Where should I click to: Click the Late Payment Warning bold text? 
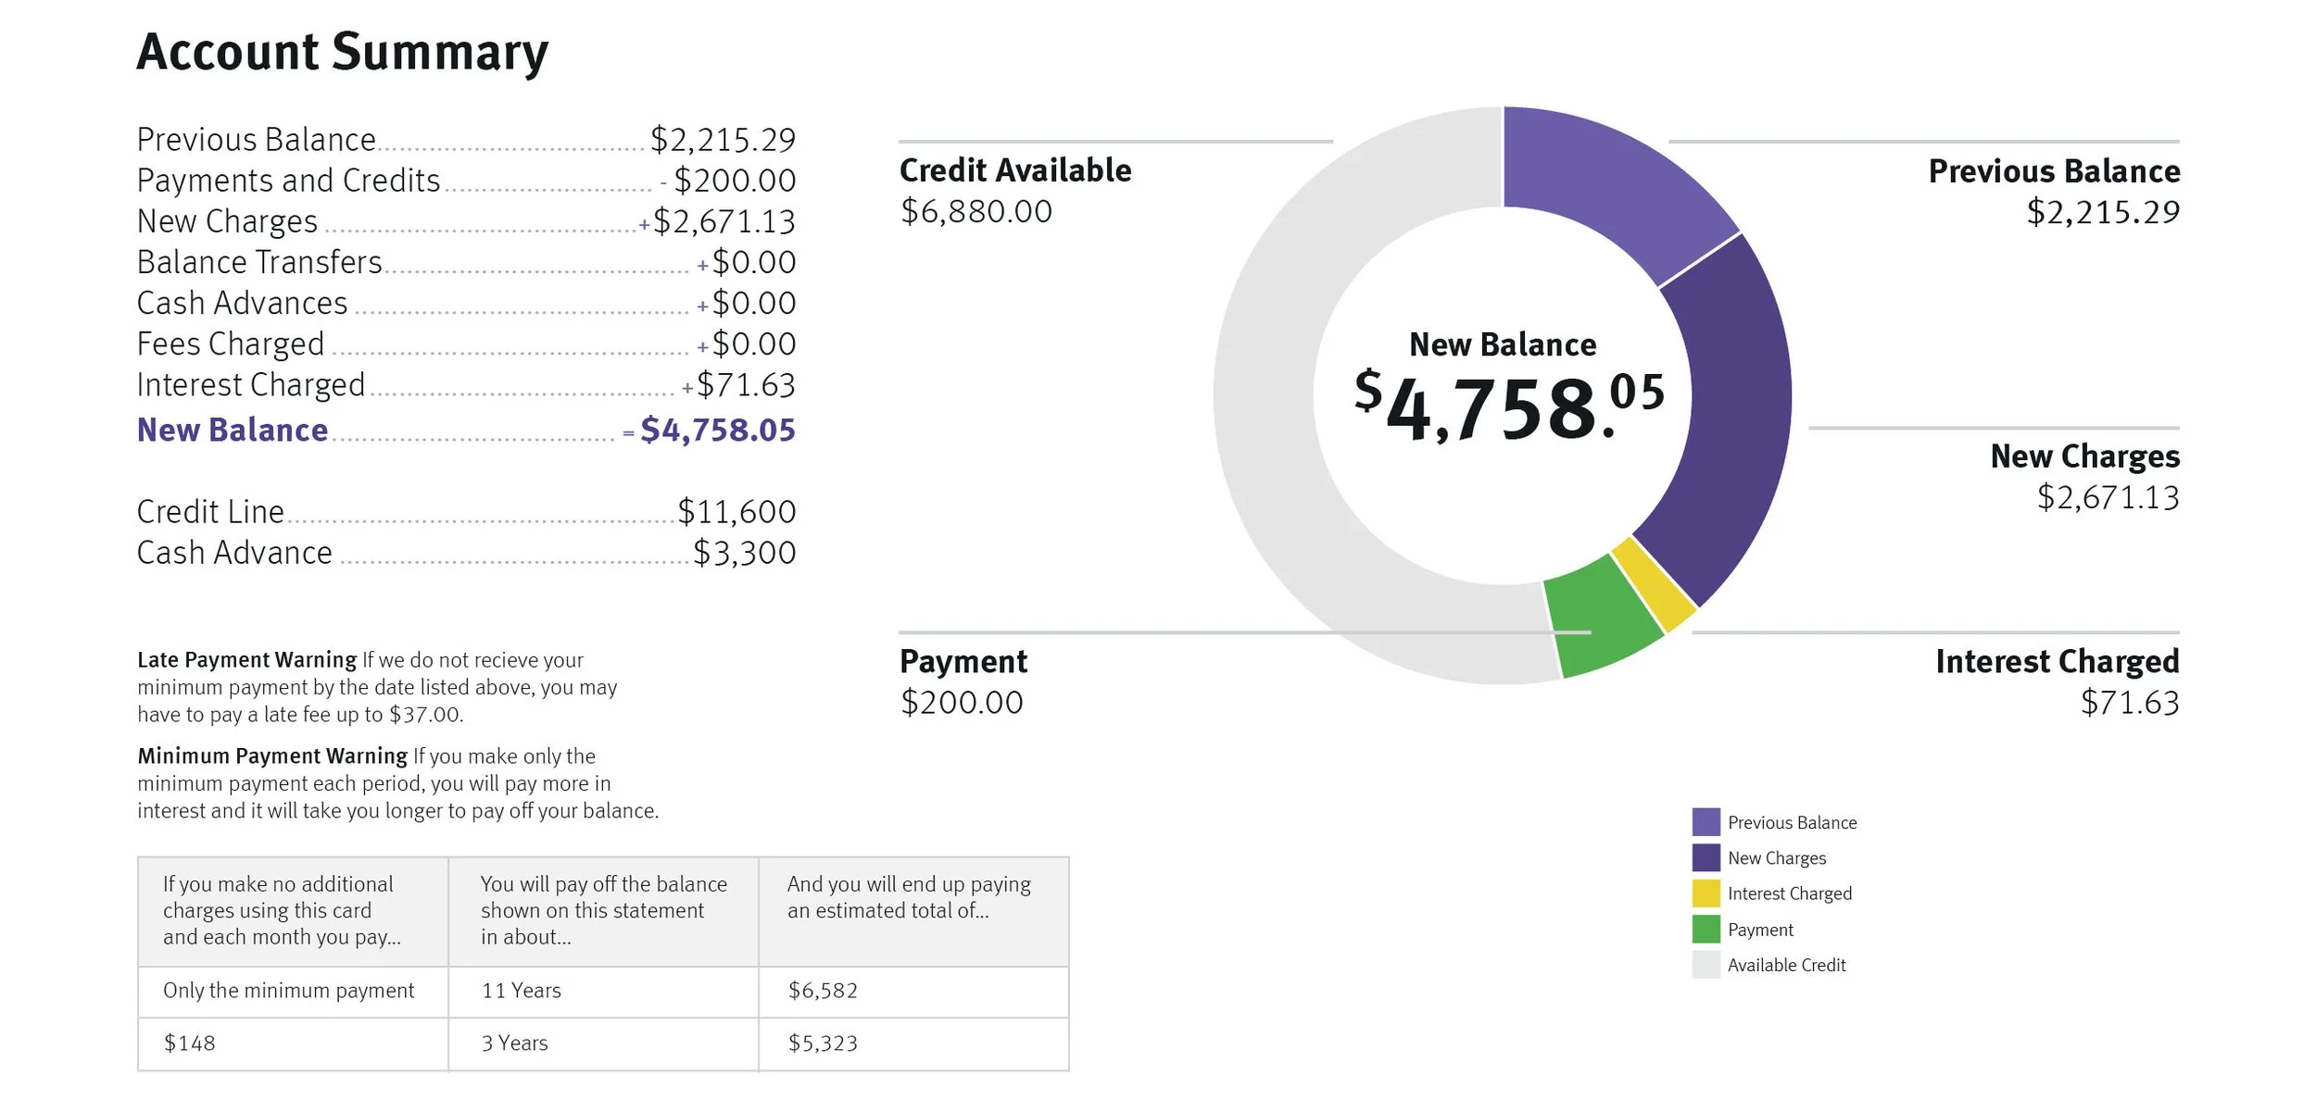(246, 660)
